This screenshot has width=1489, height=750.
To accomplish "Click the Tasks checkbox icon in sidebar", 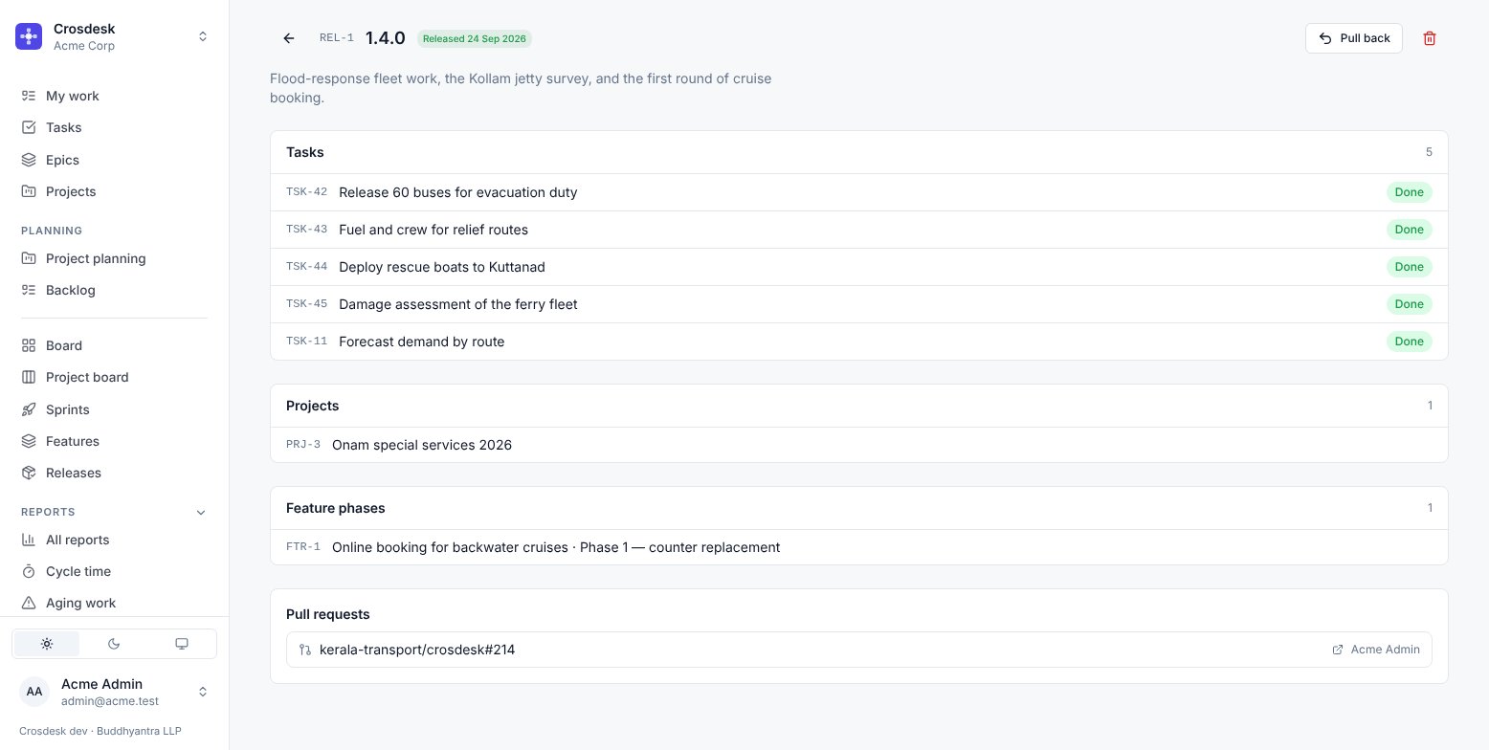I will 29,127.
